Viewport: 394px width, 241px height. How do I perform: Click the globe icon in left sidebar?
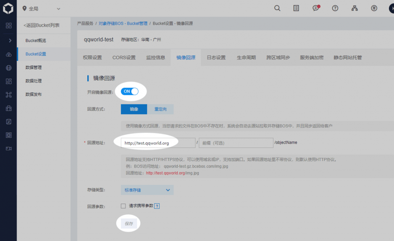point(8,68)
